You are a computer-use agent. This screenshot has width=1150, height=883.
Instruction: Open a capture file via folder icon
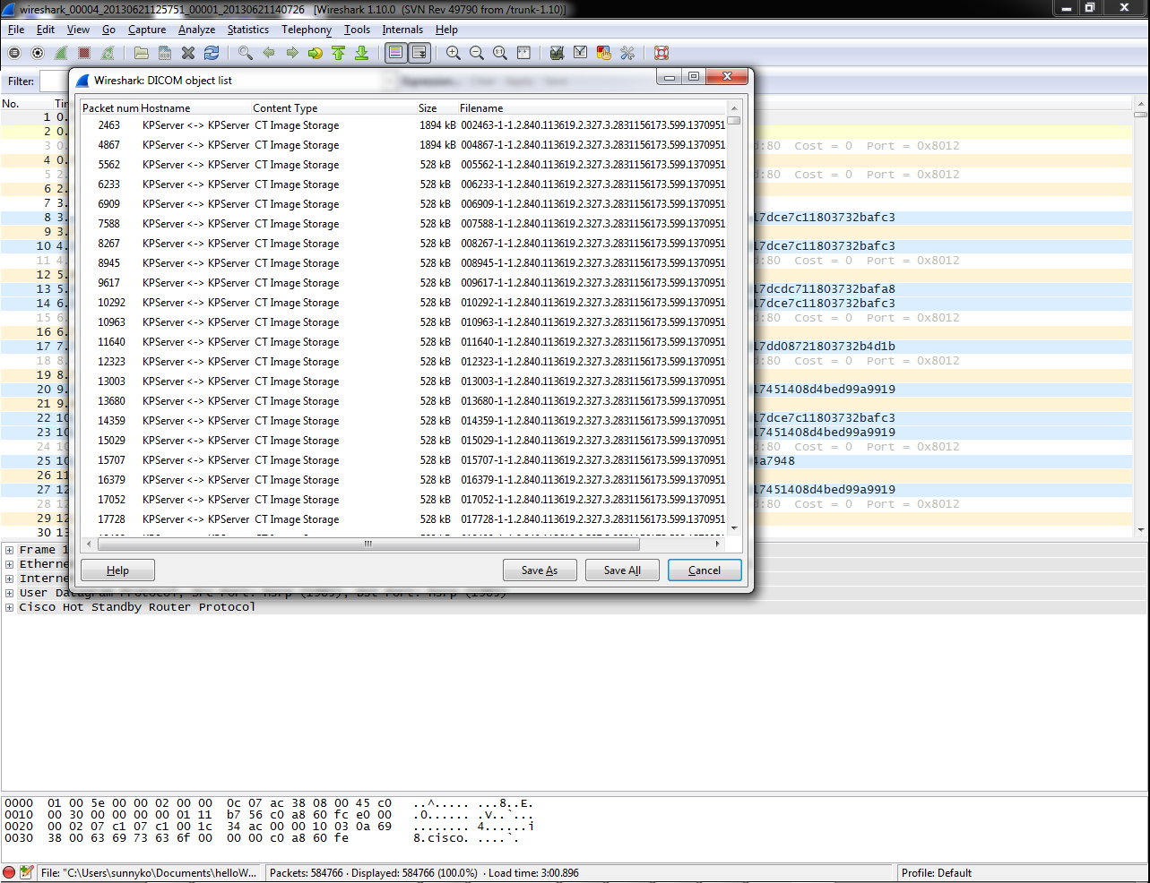pos(142,54)
